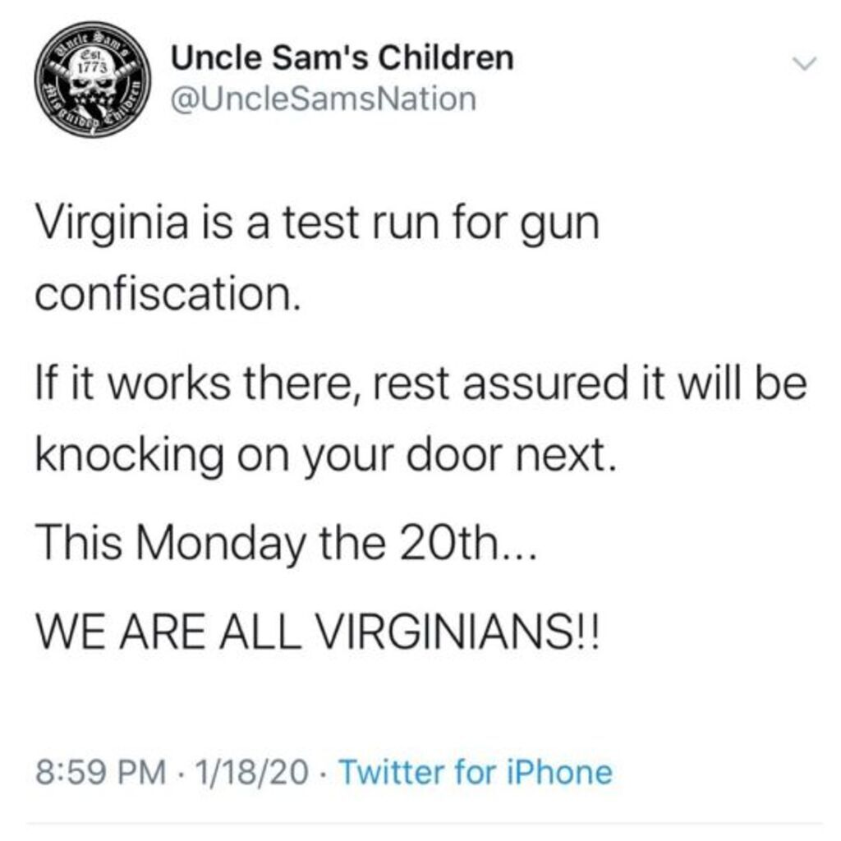Click the 1/18/20 date

246,773
